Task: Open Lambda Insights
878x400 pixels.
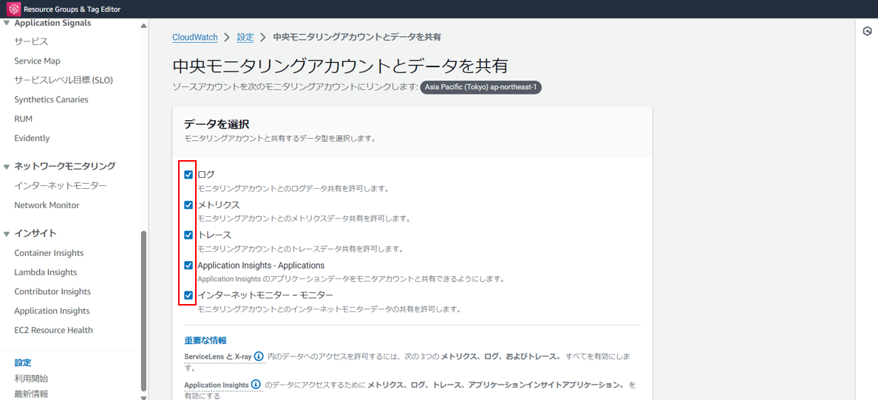Action: [x=46, y=272]
